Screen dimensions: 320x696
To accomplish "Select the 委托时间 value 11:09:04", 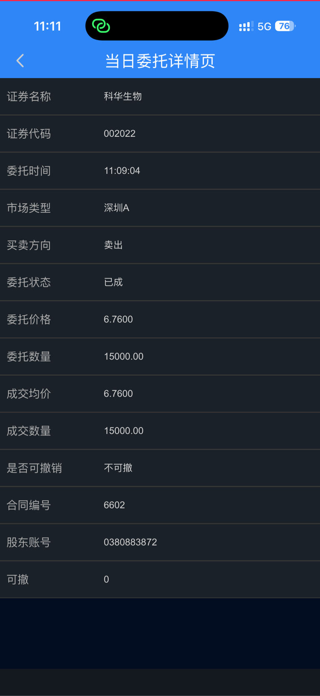I will tap(122, 170).
